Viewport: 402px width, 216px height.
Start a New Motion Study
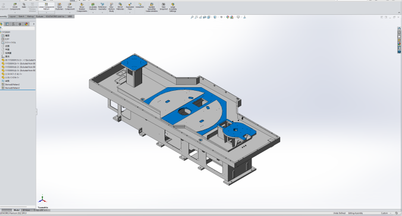click(x=111, y=8)
